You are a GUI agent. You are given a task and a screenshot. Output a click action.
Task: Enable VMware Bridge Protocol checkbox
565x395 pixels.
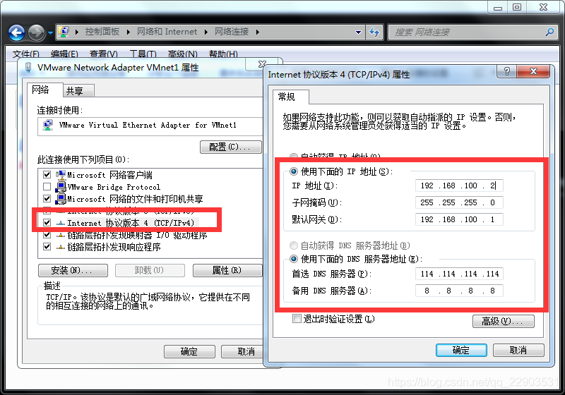coord(47,187)
